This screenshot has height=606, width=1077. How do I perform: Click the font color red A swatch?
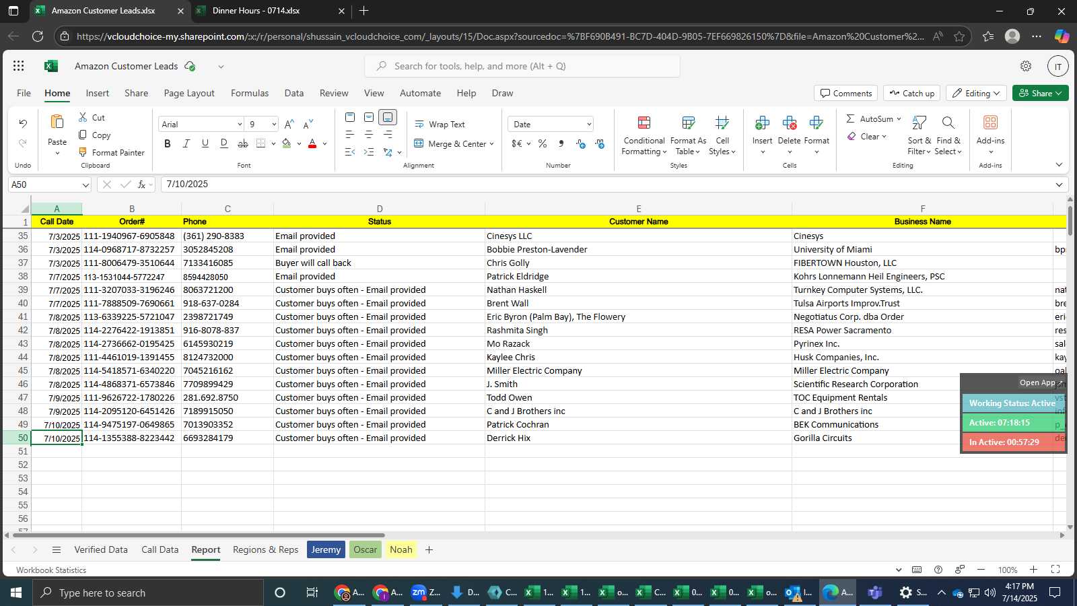312,143
